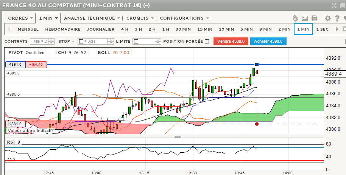
Task: Open the 1 MIN timeframe dropdown
Action: (x=48, y=18)
